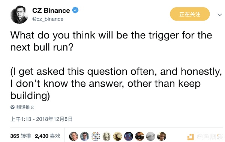Image resolution: width=225 pixels, height=142 pixels.
Task: Expand the tweet options chevron
Action: click(x=219, y=15)
